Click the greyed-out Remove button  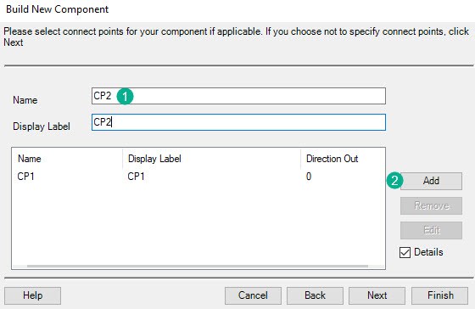click(431, 205)
